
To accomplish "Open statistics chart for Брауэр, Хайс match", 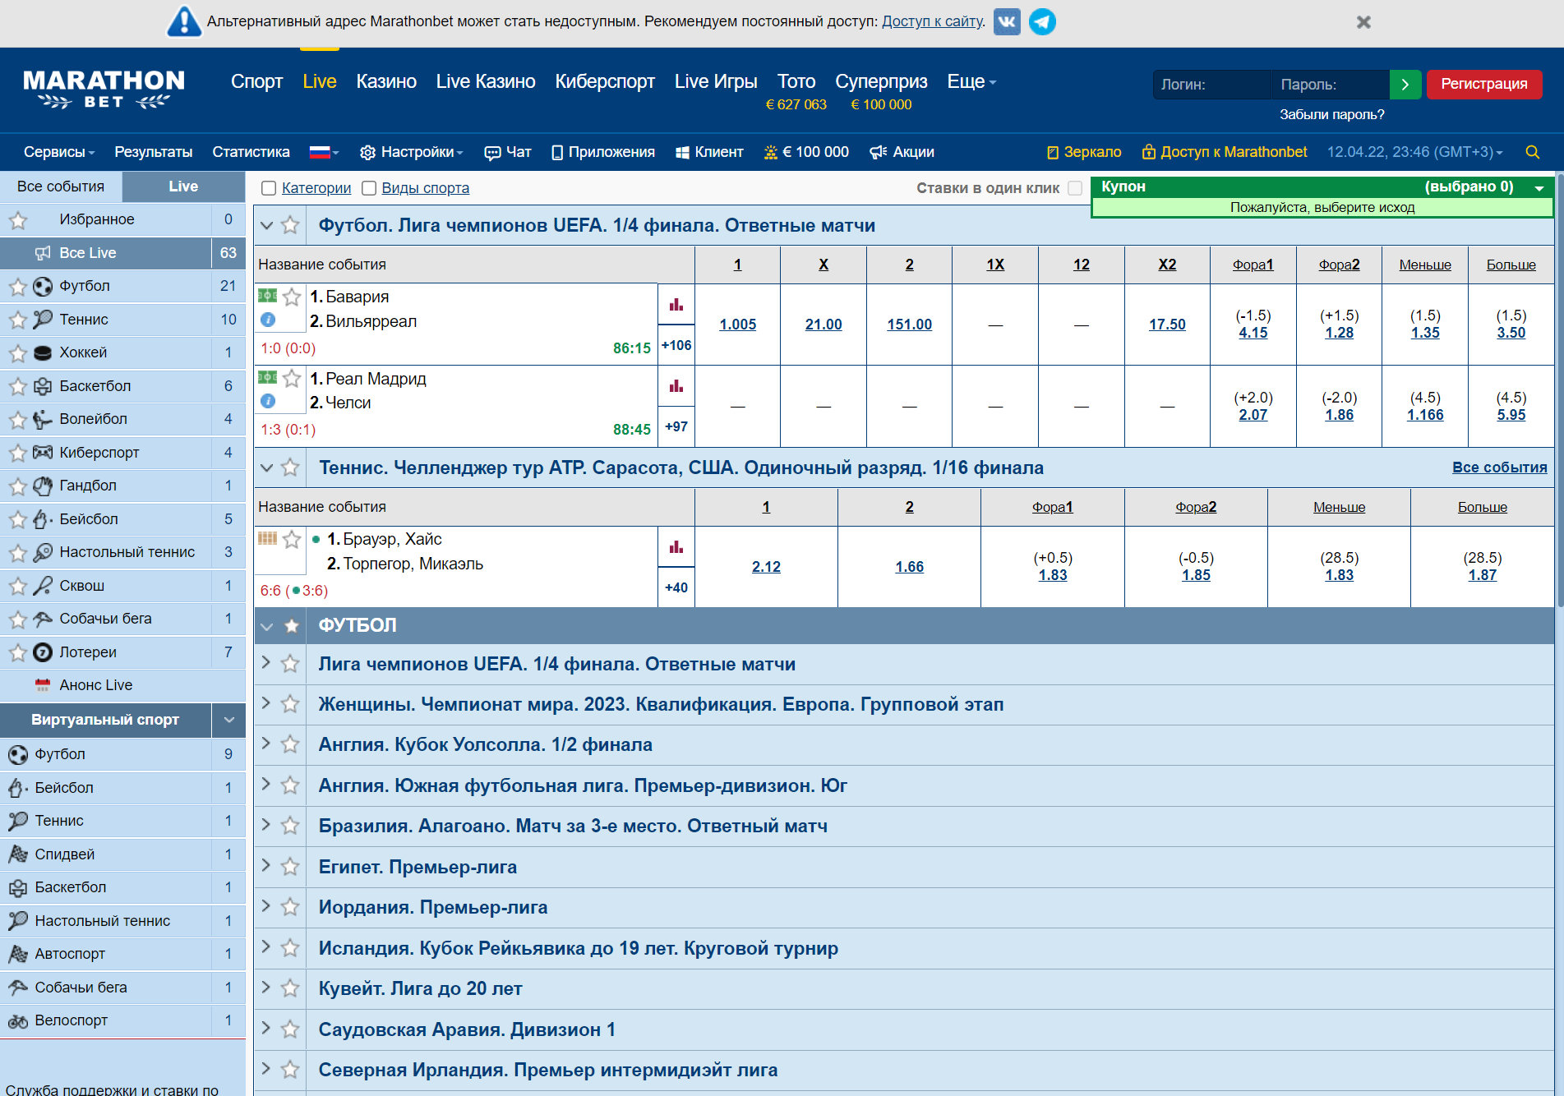I will 676,547.
